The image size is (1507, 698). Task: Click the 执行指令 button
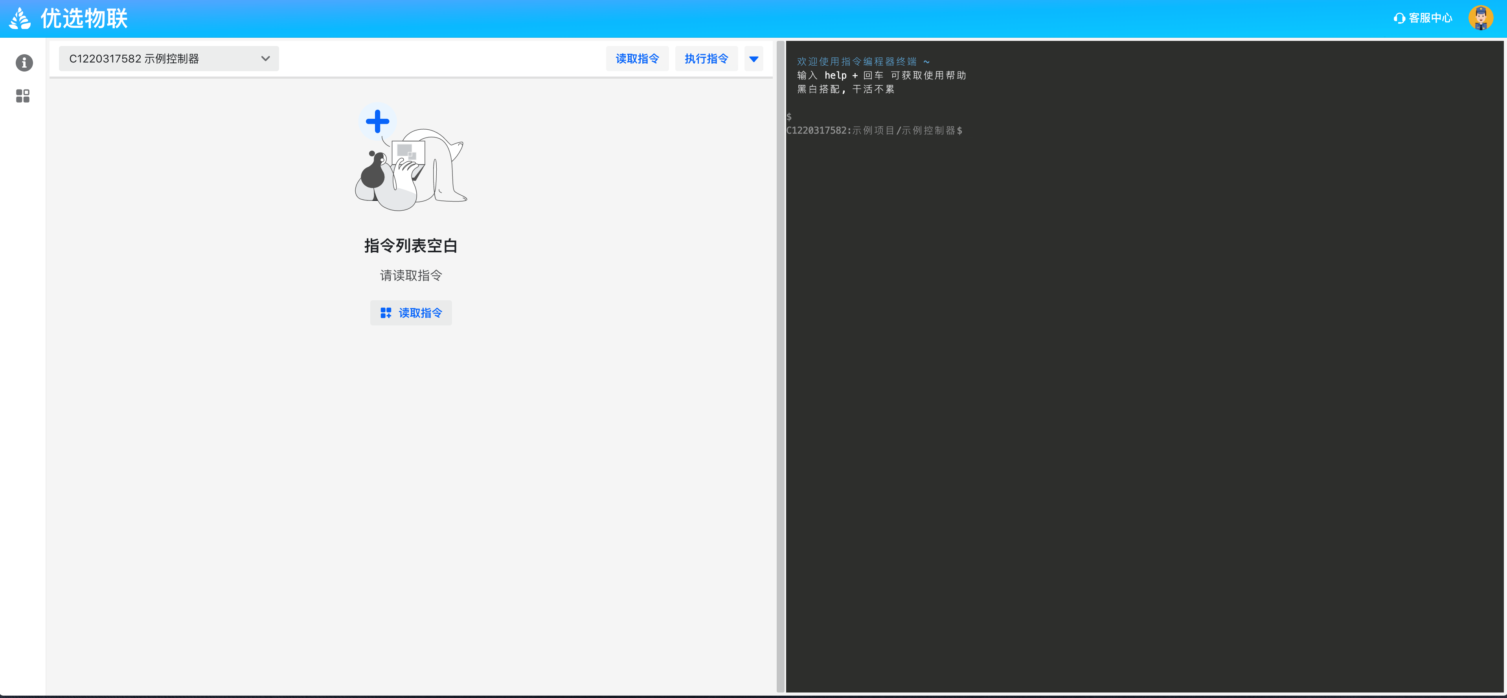click(706, 59)
